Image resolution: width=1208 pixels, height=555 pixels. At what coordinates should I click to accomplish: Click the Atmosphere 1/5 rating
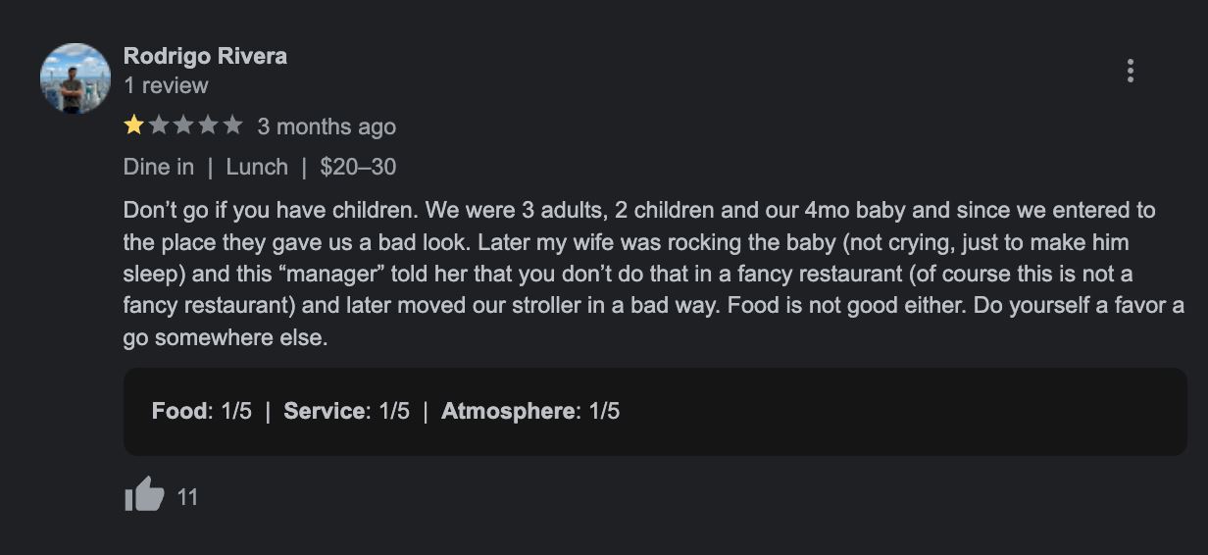(530, 411)
